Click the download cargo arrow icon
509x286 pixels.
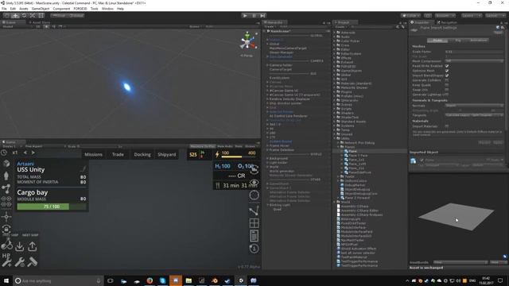coord(19,246)
